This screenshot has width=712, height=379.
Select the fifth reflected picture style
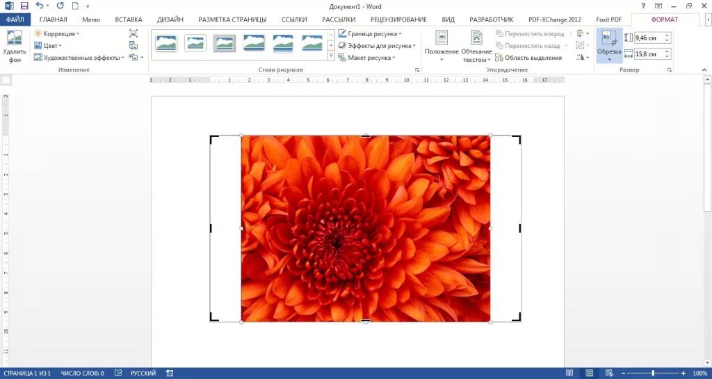[283, 43]
